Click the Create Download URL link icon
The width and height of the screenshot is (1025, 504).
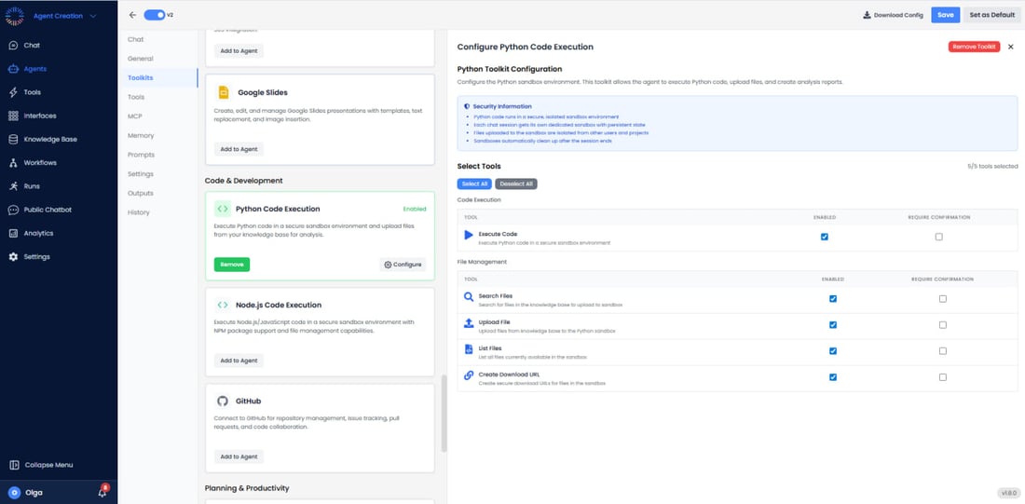point(469,375)
